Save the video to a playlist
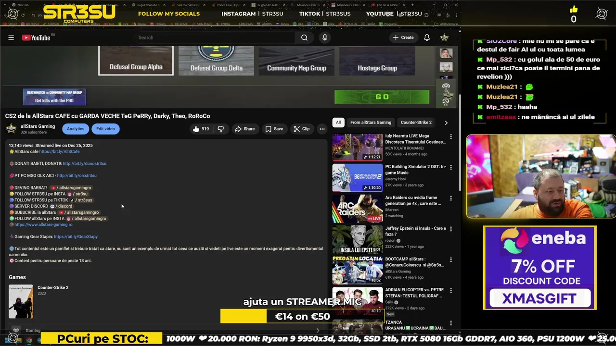Image resolution: width=616 pixels, height=346 pixels. click(274, 129)
